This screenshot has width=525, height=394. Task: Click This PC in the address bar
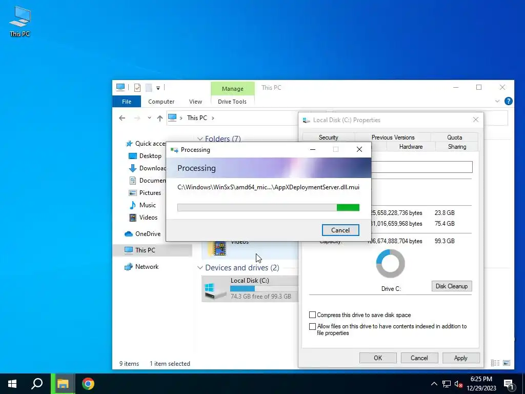coord(197,118)
